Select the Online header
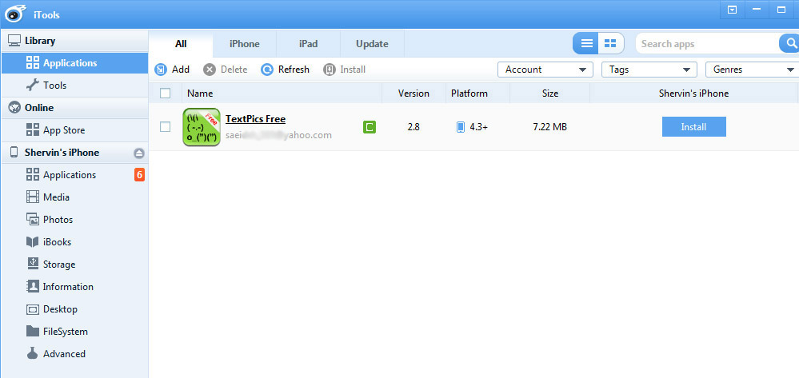Viewport: 799px width, 378px height. tap(74, 108)
